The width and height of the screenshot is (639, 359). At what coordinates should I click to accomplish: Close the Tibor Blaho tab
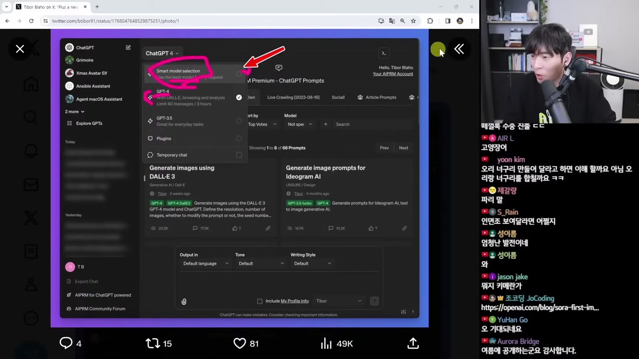point(86,7)
